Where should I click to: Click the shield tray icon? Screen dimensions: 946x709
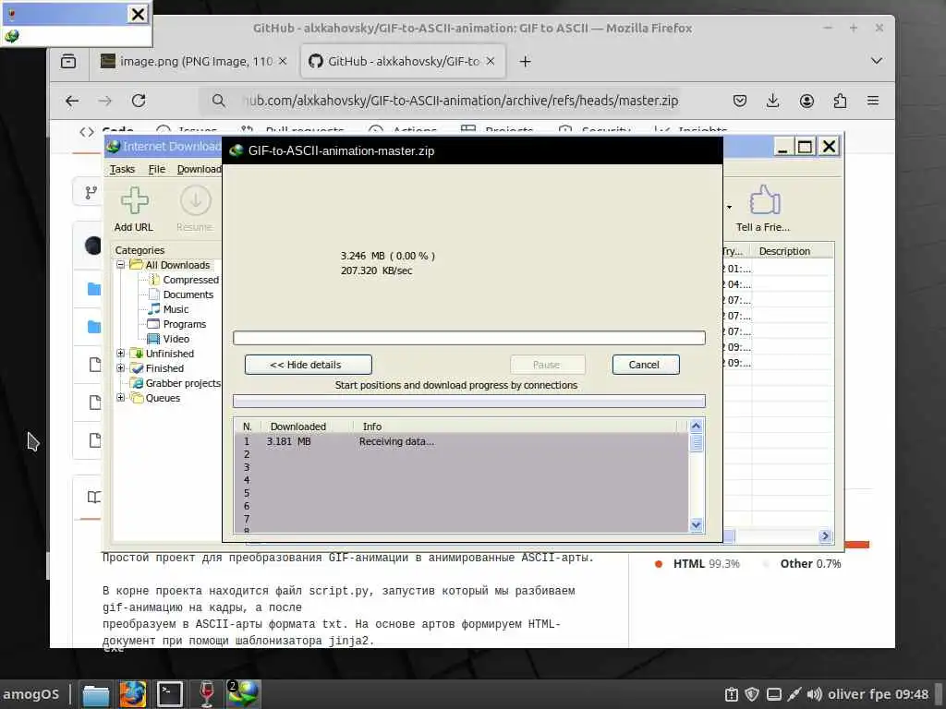(x=752, y=694)
